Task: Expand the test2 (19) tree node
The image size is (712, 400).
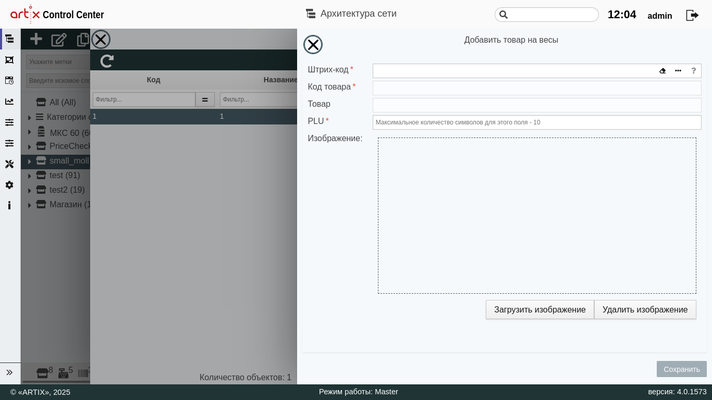Action: point(30,191)
